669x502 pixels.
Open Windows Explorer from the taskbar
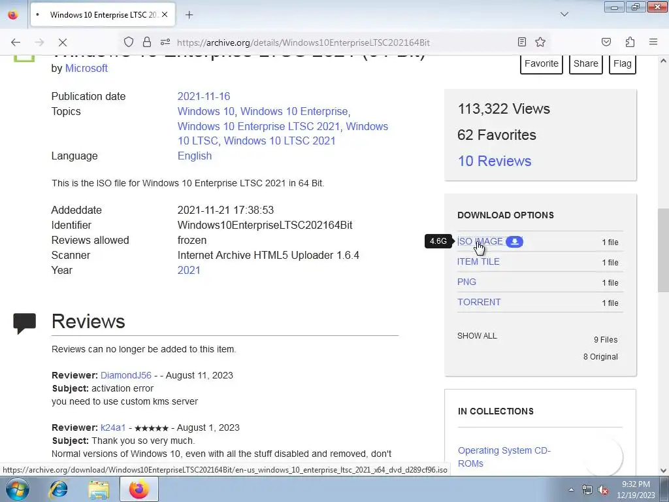pos(99,489)
